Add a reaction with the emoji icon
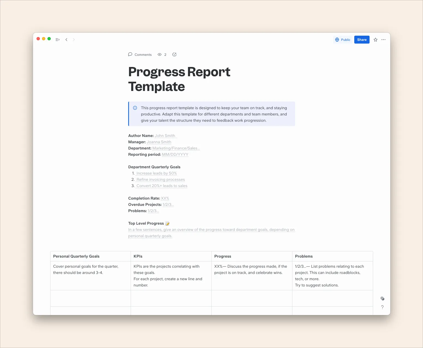 175,54
